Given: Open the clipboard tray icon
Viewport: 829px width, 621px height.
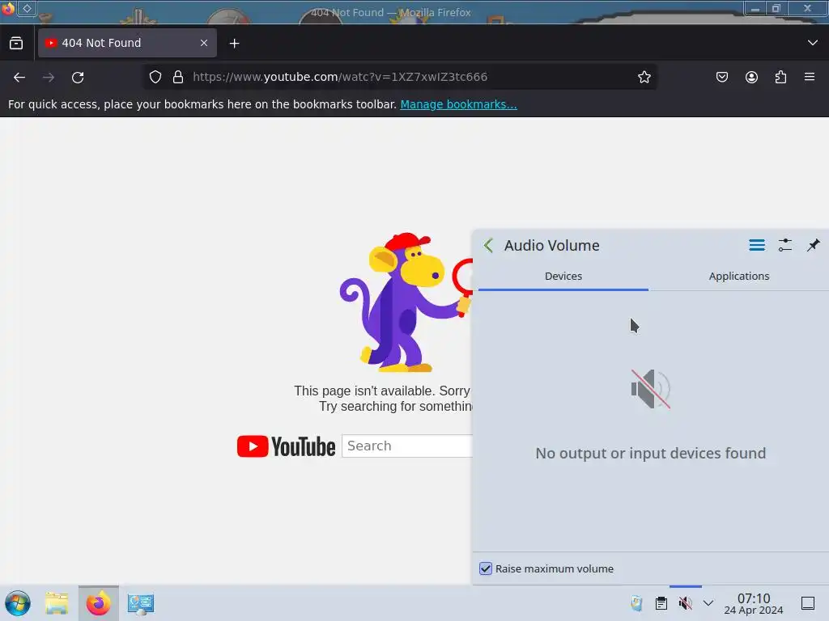Looking at the screenshot, I should pos(661,603).
